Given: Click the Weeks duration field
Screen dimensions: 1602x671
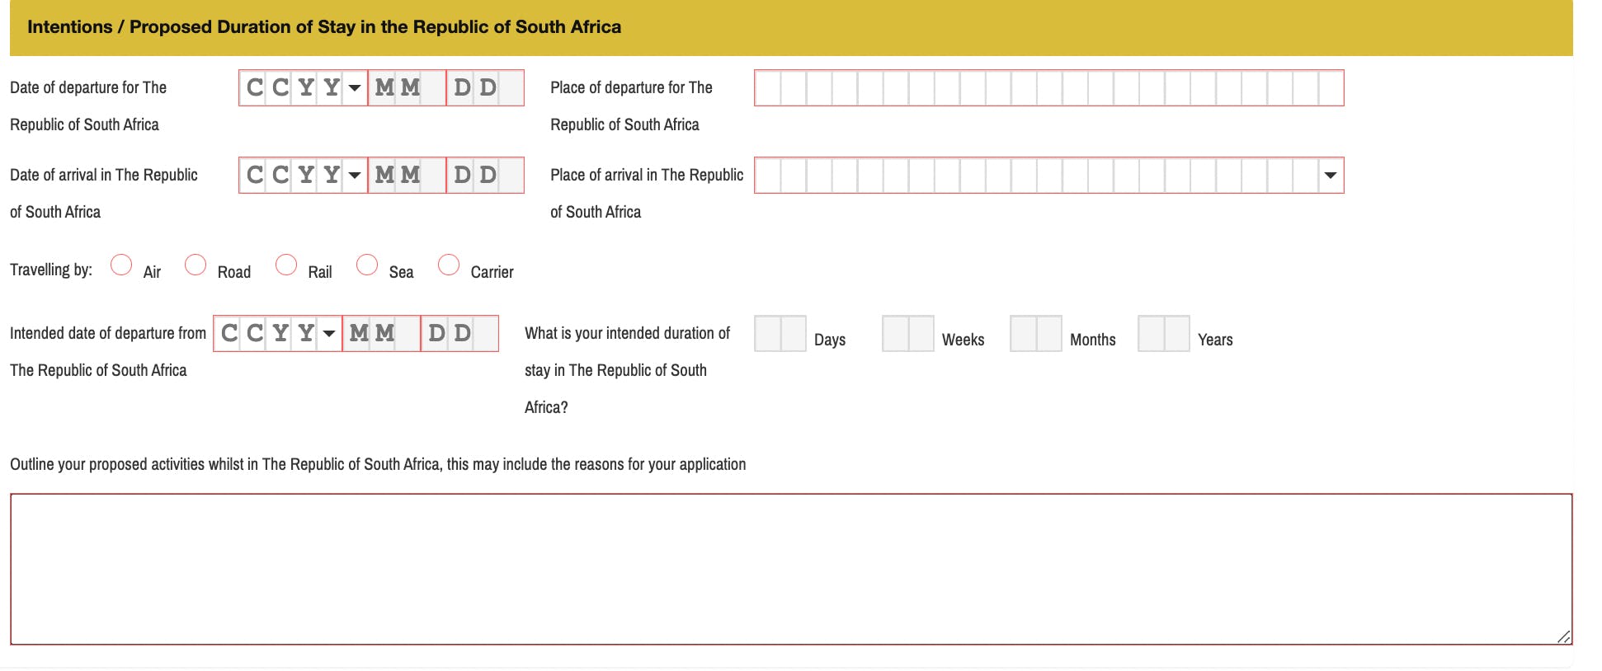Looking at the screenshot, I should click(x=908, y=333).
